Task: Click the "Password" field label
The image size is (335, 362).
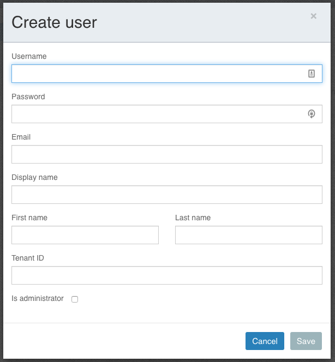Action: point(28,96)
